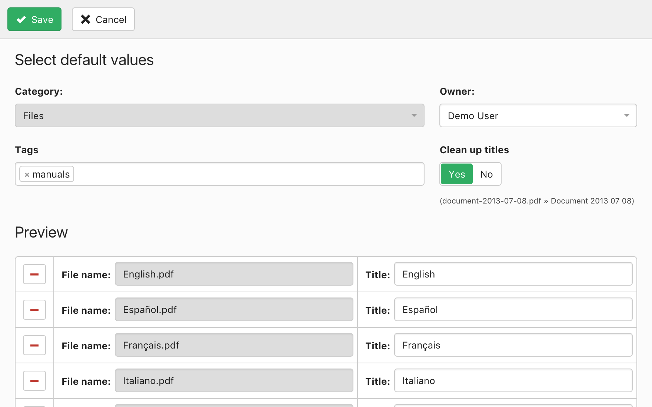Image resolution: width=652 pixels, height=407 pixels.
Task: Remove the Italiano.pdf row with minus icon
Action: (x=34, y=381)
